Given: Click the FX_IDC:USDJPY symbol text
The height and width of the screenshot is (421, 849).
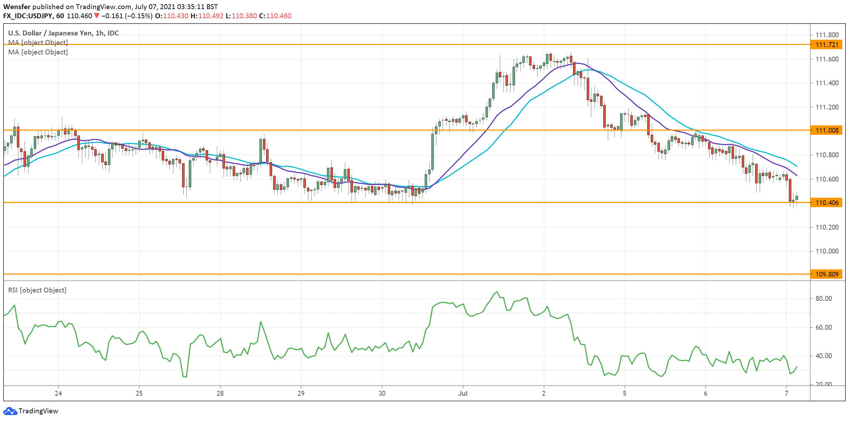Looking at the screenshot, I should [x=28, y=16].
